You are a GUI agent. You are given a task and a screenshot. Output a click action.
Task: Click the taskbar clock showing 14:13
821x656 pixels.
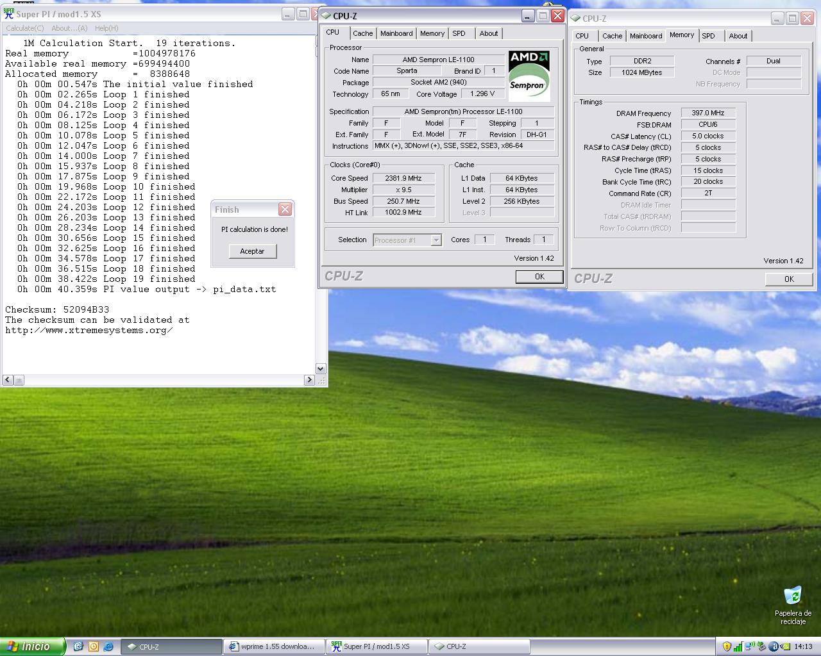point(803,647)
